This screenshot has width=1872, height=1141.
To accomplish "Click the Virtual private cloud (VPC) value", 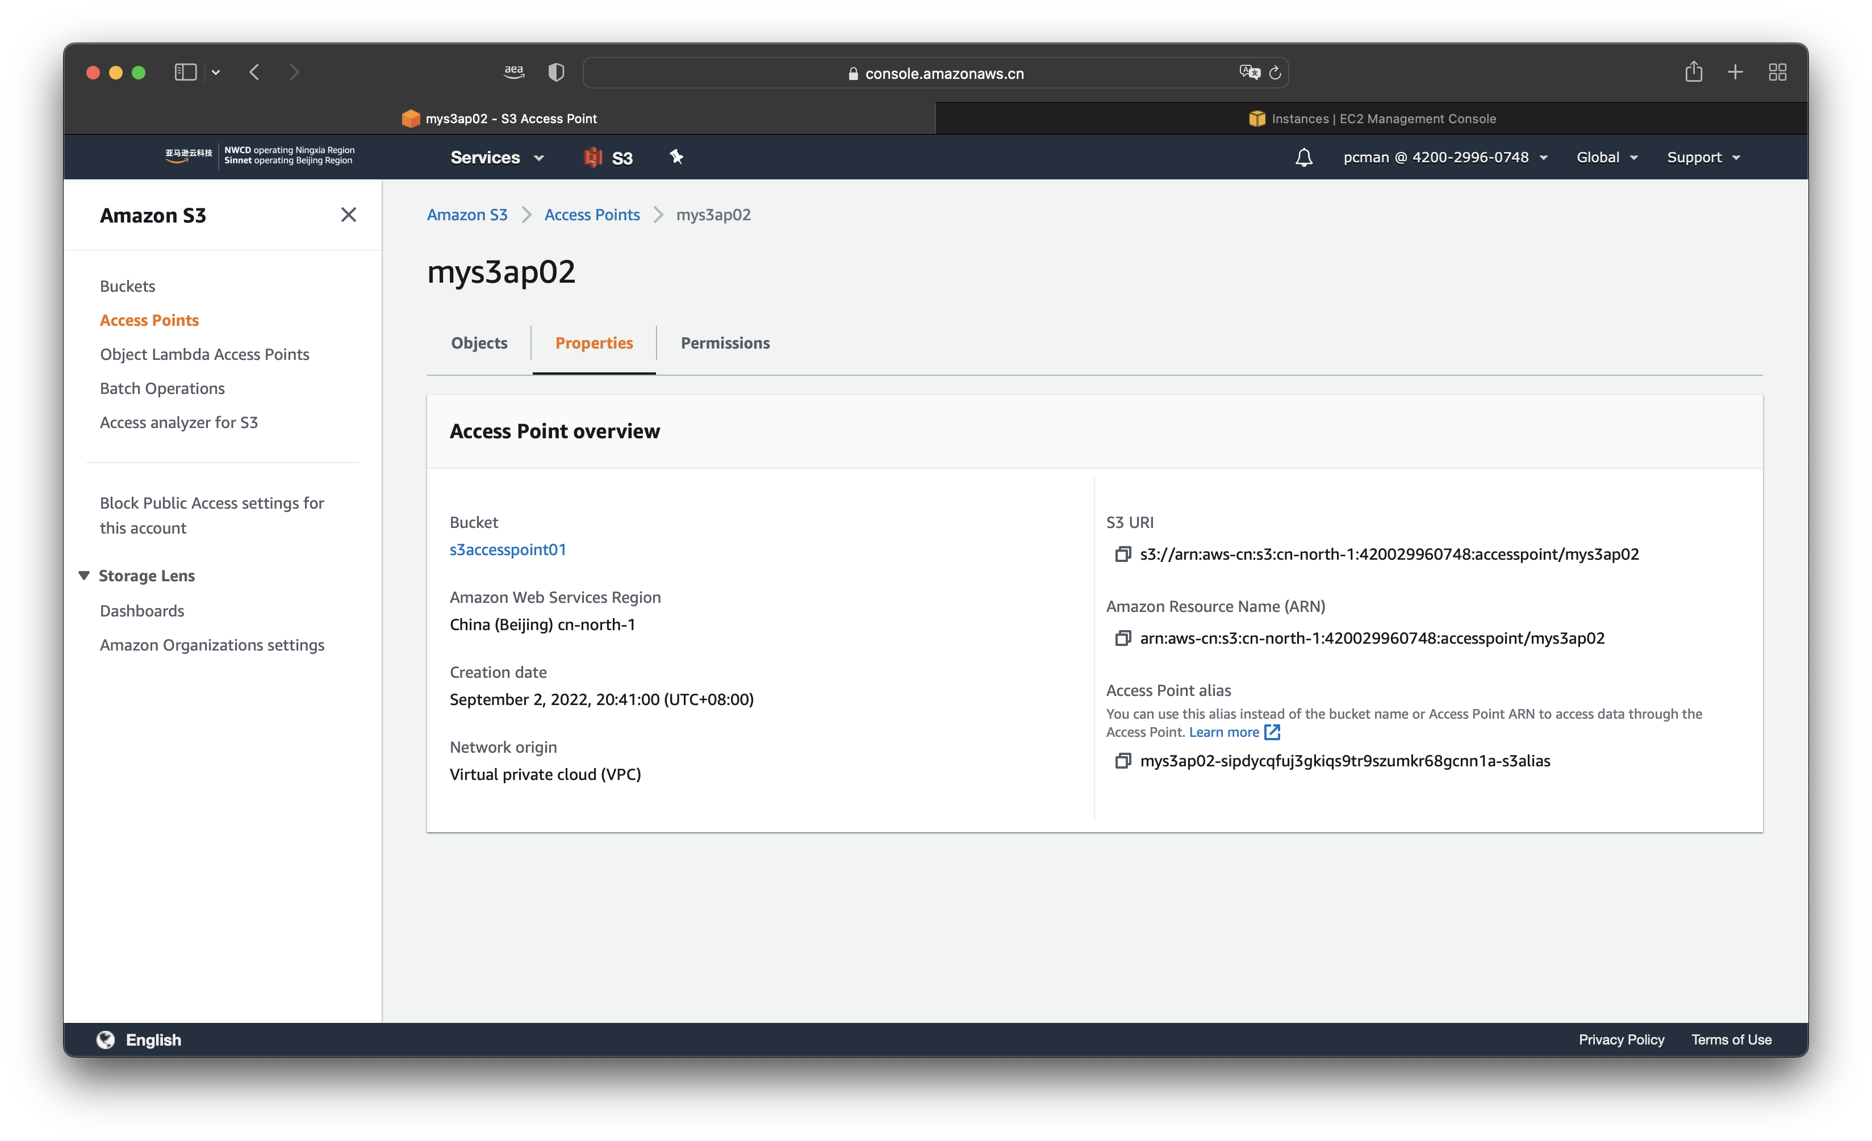I will tap(545, 775).
